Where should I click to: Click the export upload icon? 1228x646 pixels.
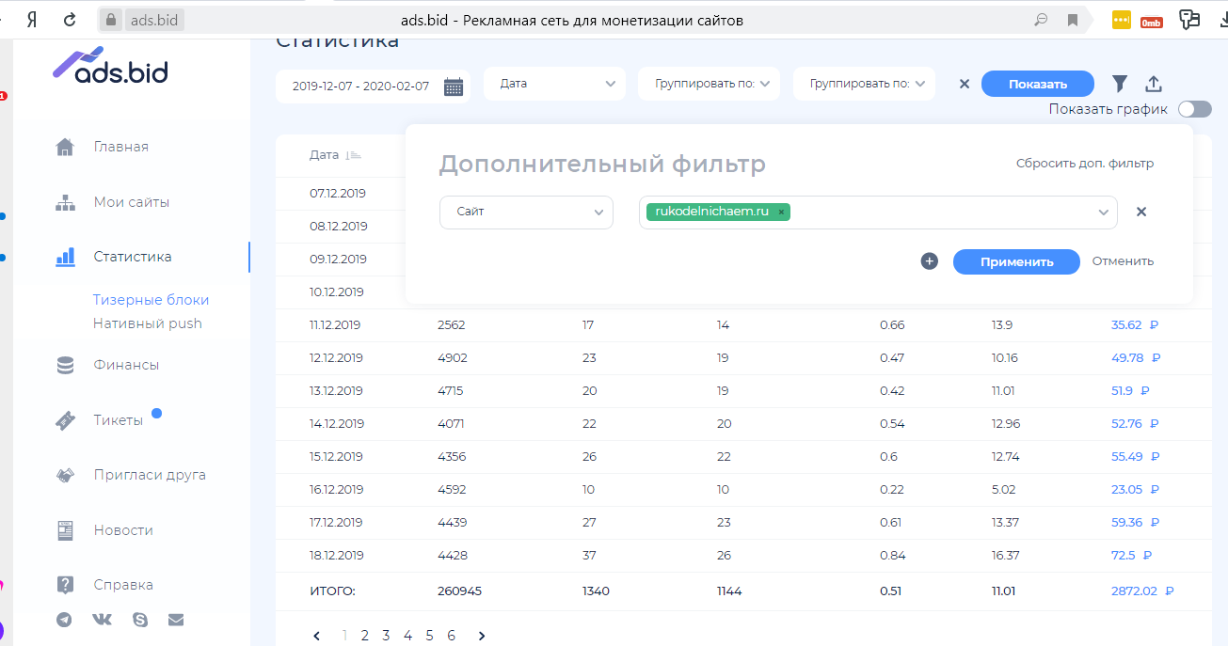point(1153,84)
